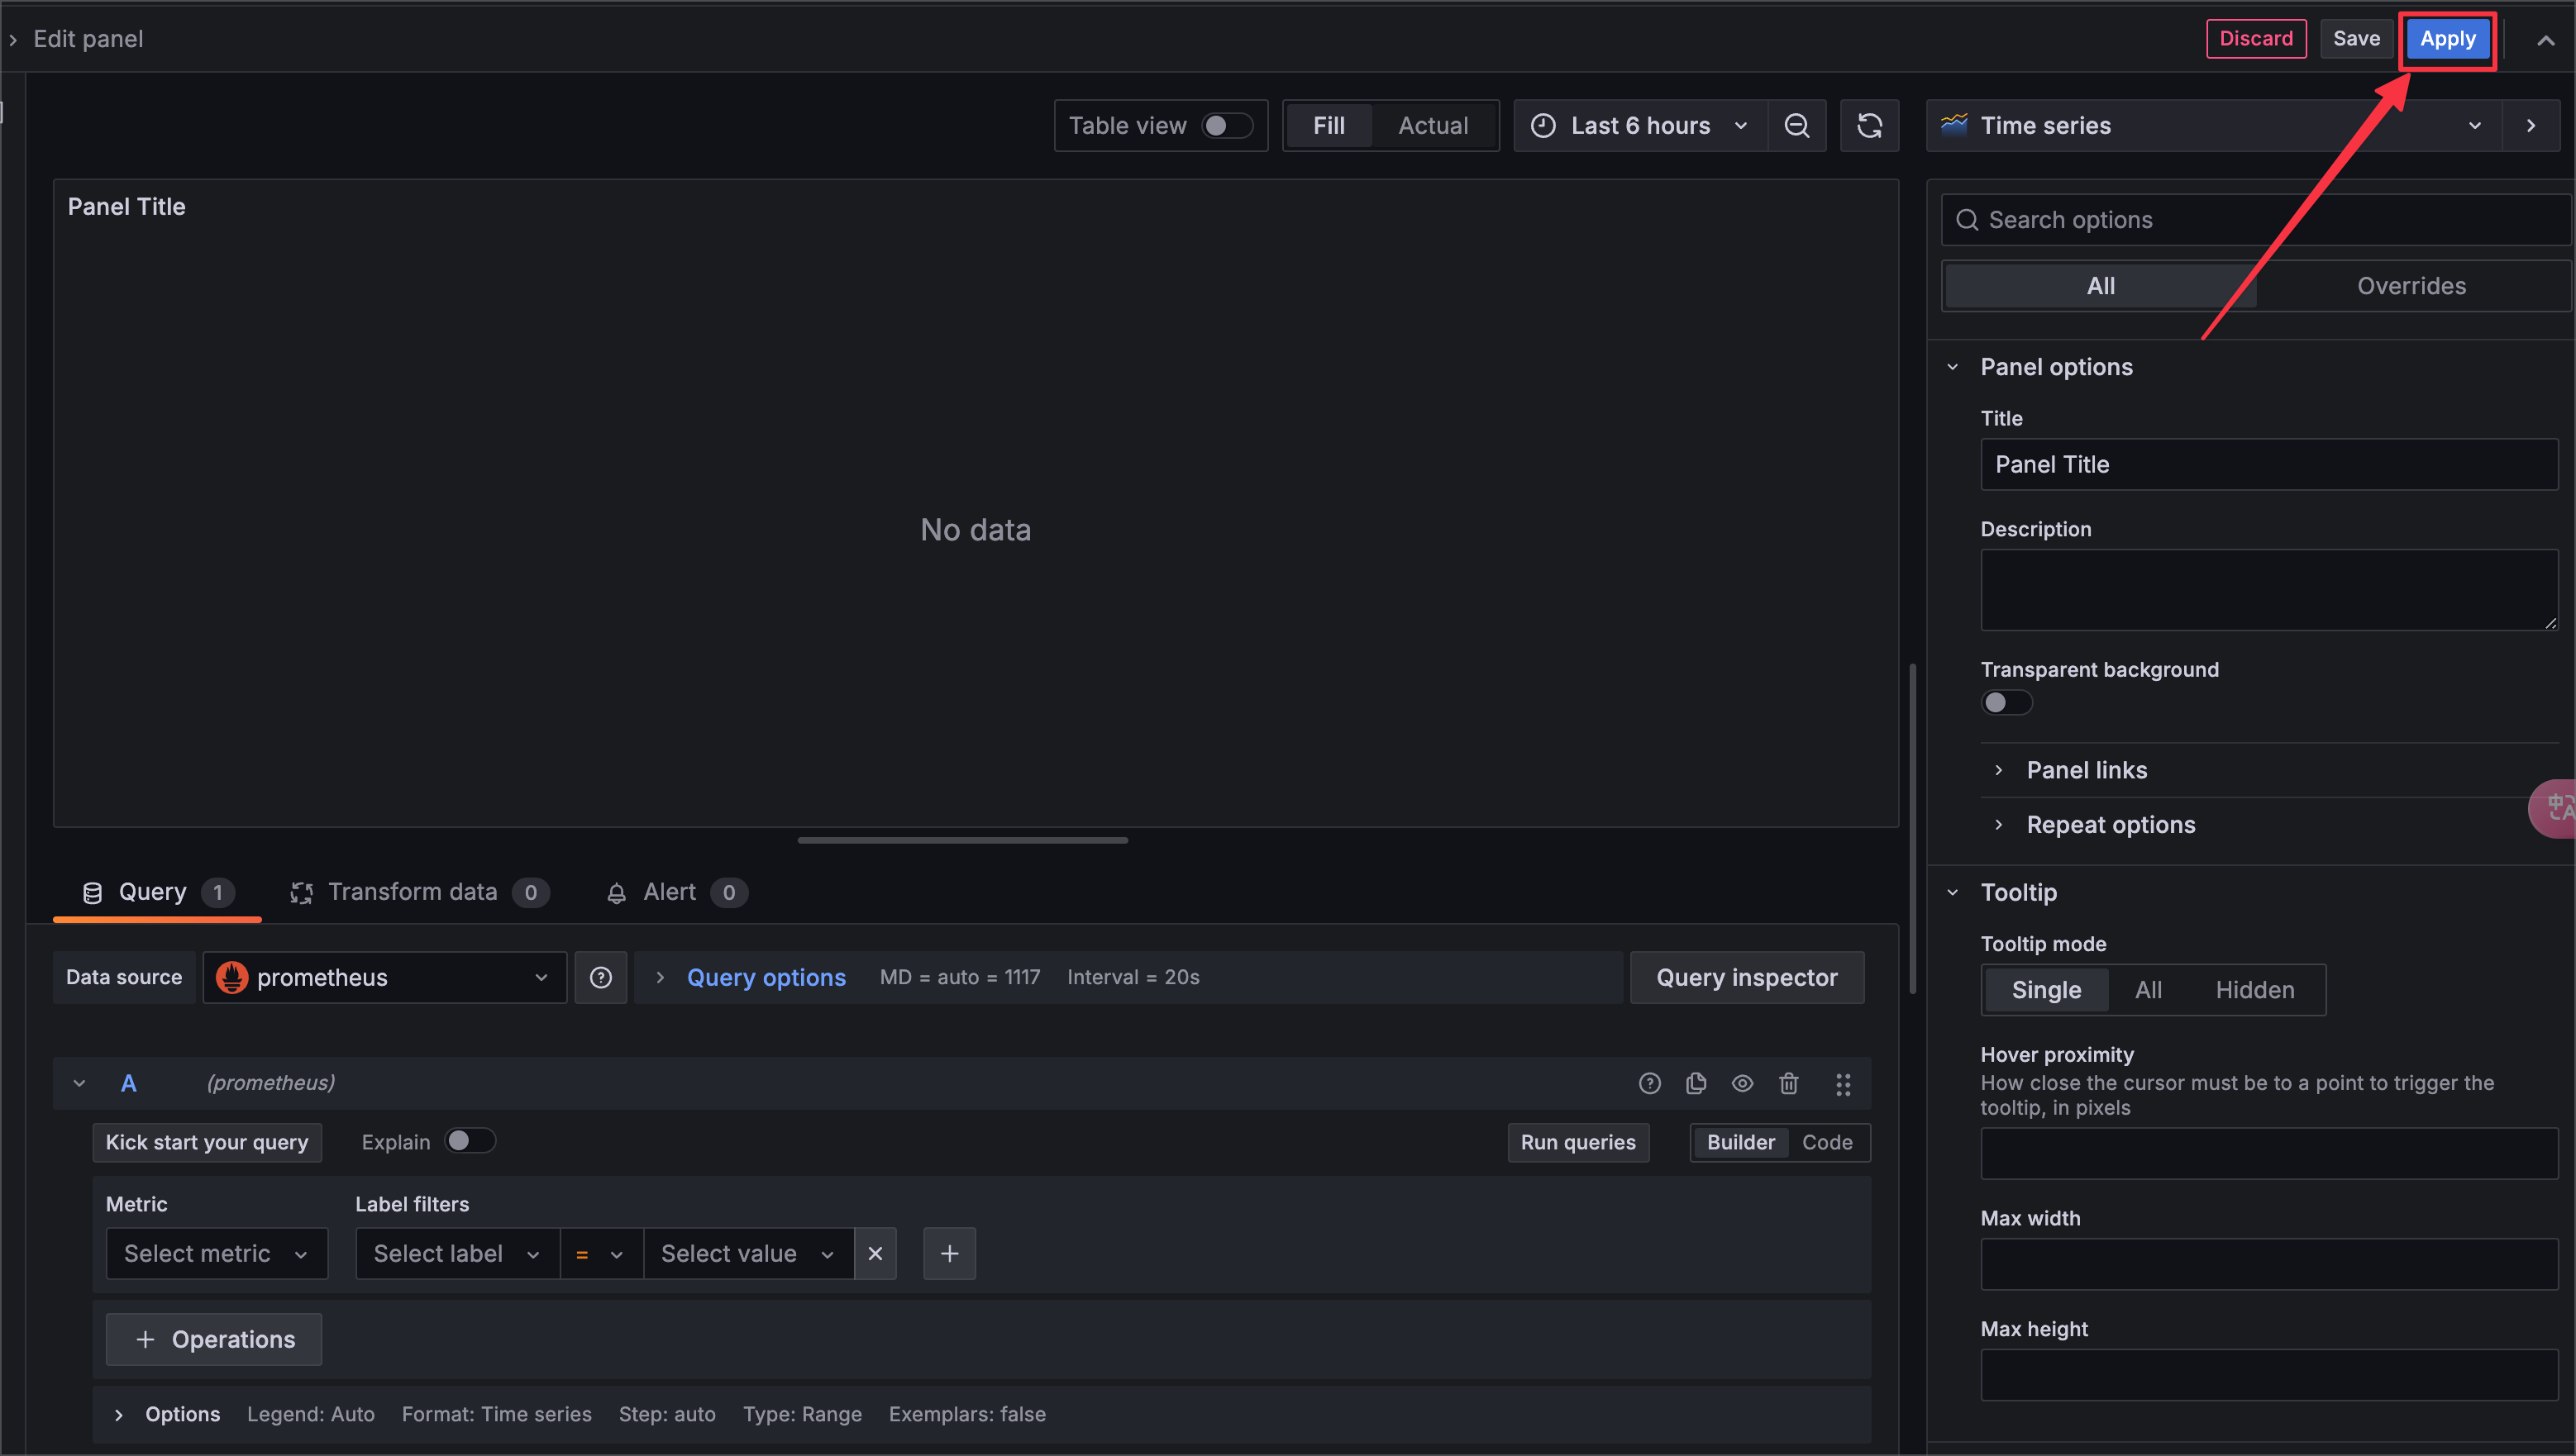2576x1456 pixels.
Task: Open the Transform data tab
Action: [x=419, y=892]
